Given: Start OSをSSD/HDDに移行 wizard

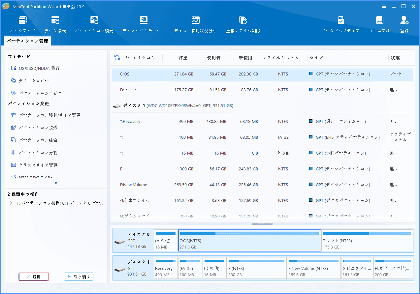Looking at the screenshot, I should pos(35,68).
